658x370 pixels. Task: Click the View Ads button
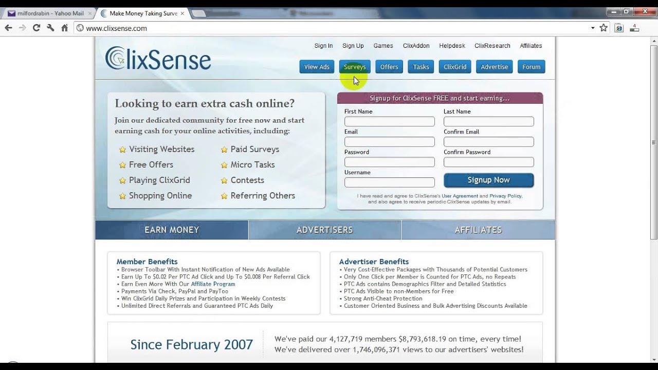coord(317,67)
